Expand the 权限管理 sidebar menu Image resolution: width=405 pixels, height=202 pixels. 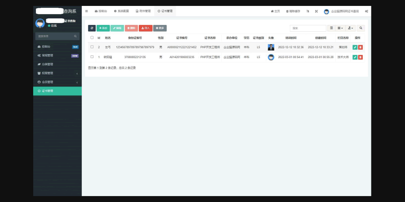(57, 73)
